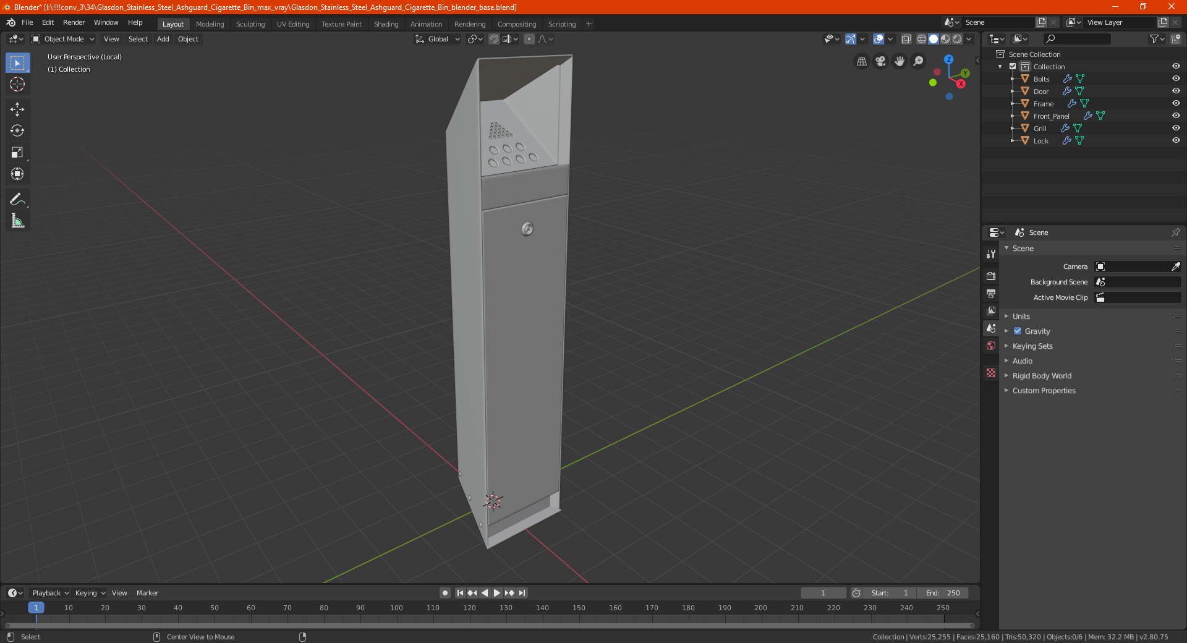Switch to rendered viewport shading
The image size is (1187, 643).
pos(957,39)
